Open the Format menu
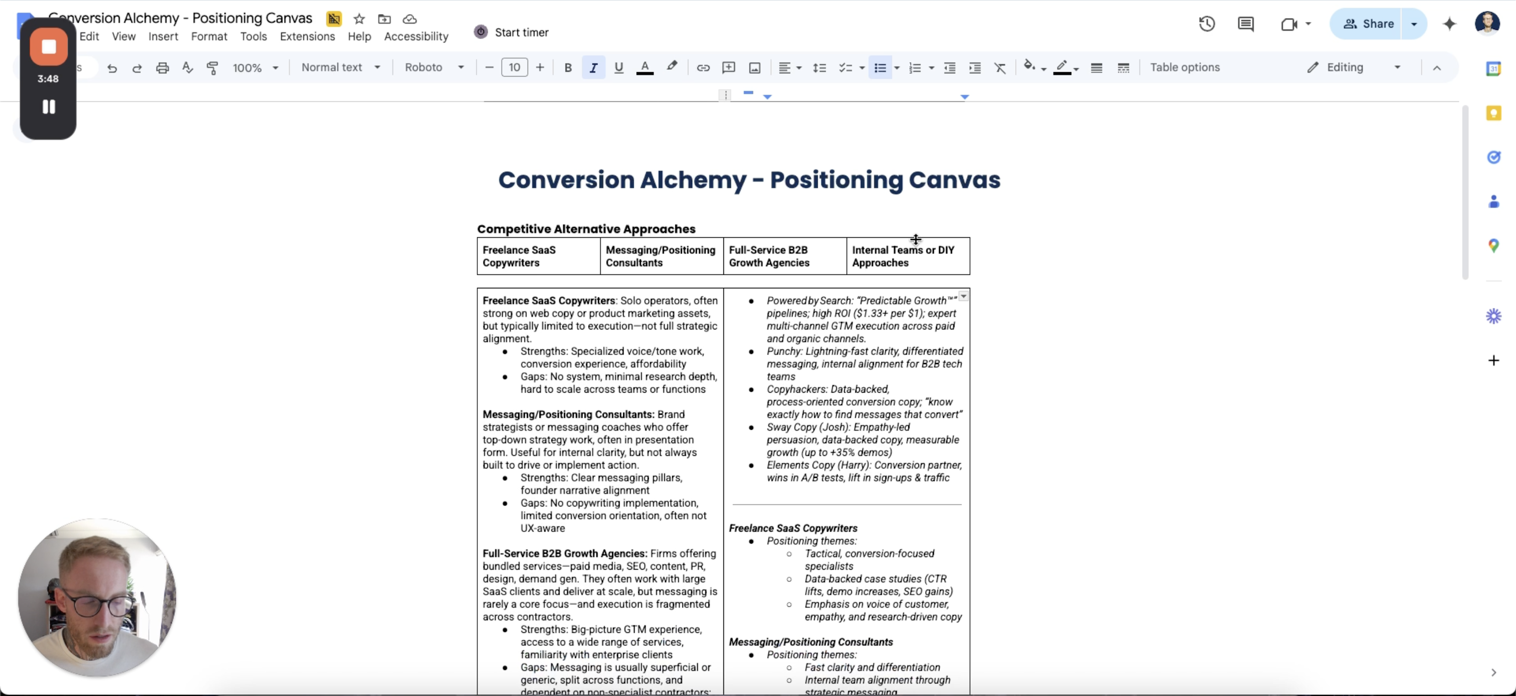Viewport: 1516px width, 696px height. pyautogui.click(x=209, y=37)
